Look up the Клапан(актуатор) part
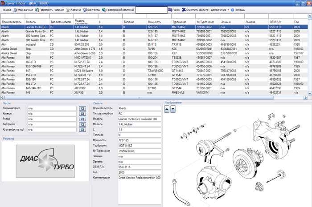The height and width of the screenshot is (207, 312). (x=82, y=130)
